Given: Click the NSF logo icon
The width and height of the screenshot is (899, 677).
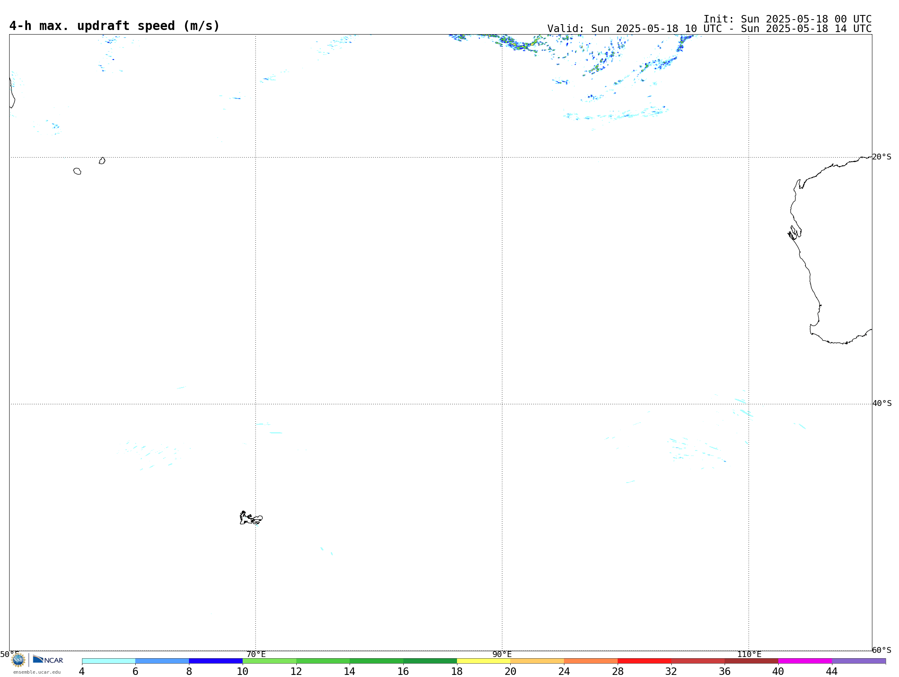Looking at the screenshot, I should tap(18, 660).
